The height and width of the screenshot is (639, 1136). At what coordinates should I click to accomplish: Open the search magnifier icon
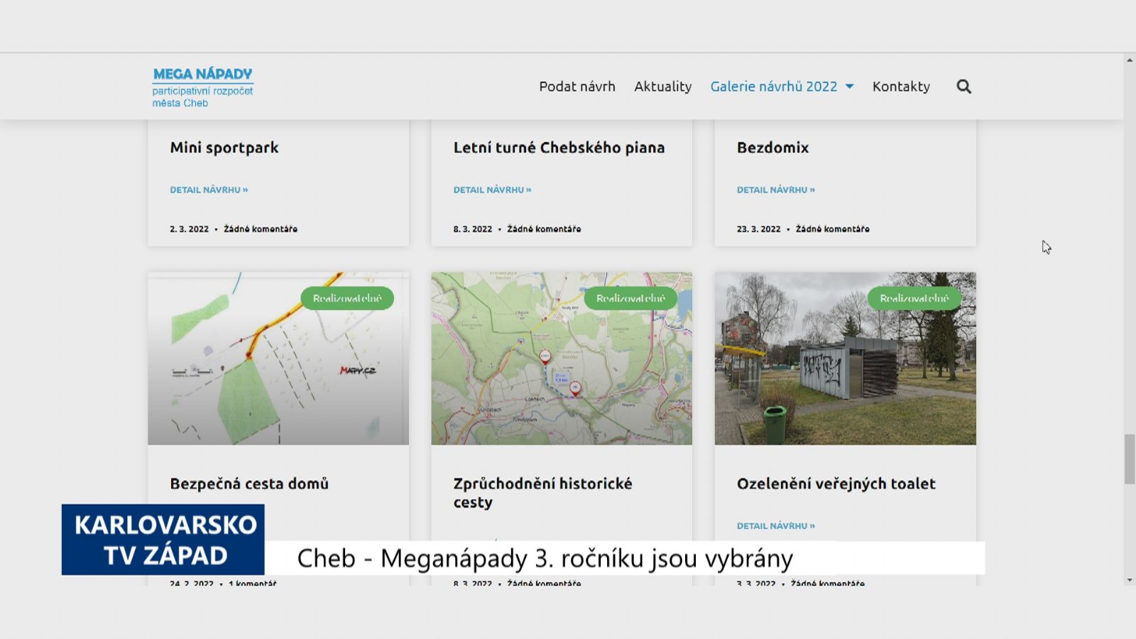(963, 87)
